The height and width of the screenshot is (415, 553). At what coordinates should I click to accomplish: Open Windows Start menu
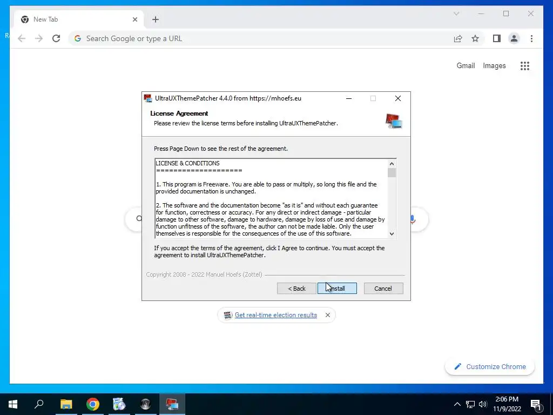(13, 404)
